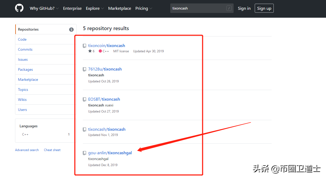
Task: Click repo icon beside tixoncash/tixoncash
Action: coord(84,129)
